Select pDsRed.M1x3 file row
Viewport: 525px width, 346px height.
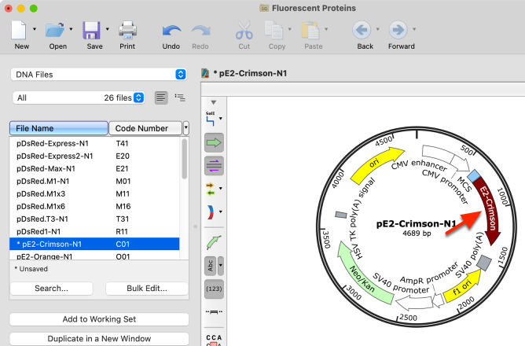click(x=94, y=194)
